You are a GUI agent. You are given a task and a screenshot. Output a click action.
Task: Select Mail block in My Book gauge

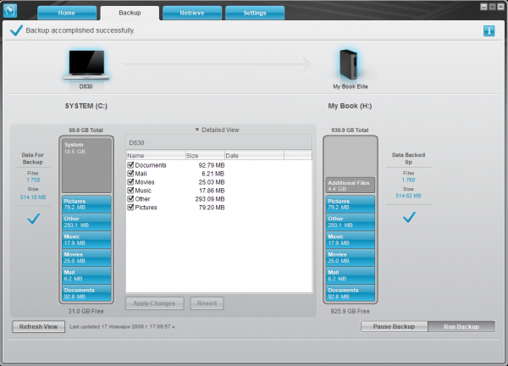[x=351, y=275]
